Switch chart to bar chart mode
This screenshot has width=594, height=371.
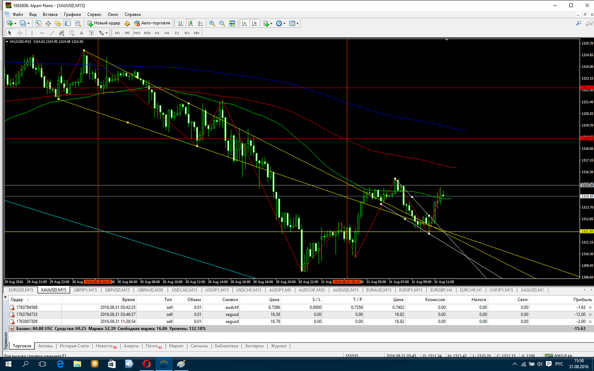pyautogui.click(x=181, y=23)
